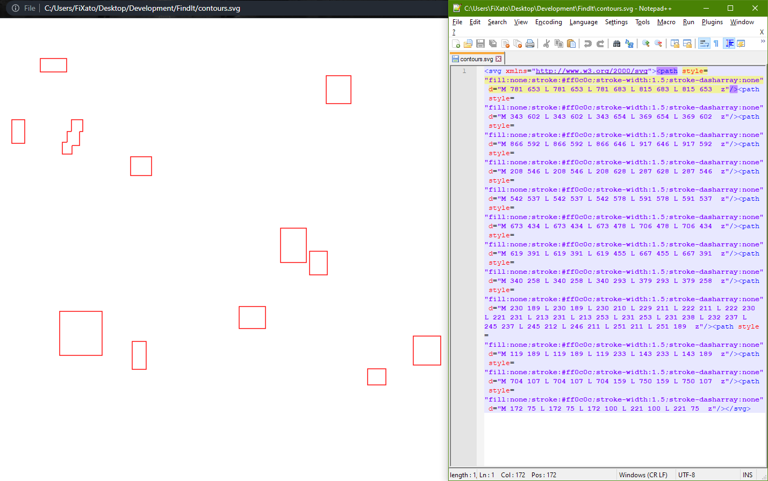Open the Language menu
This screenshot has height=481, width=768.
click(x=584, y=22)
